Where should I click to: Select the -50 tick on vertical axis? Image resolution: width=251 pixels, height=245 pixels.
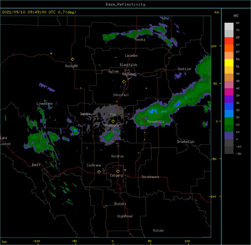tap(214, 159)
